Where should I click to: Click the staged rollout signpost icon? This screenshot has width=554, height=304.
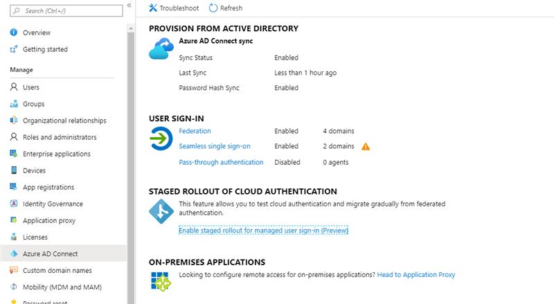161,211
